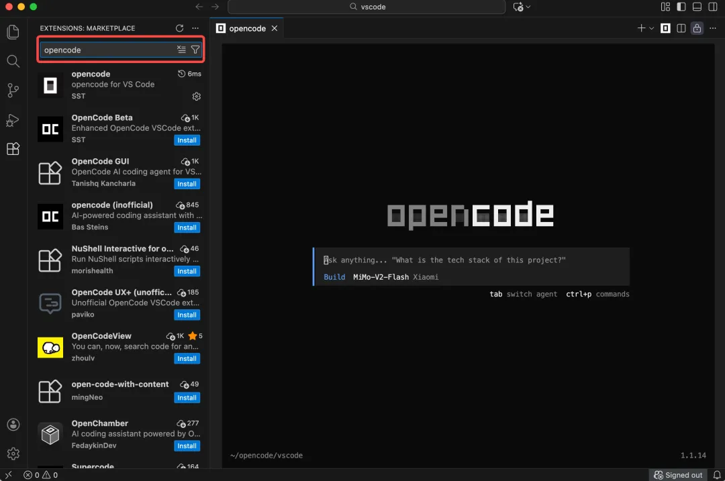Screen dimensions: 725x481
Task: Select the OpenCode GUI list entry title
Action: click(x=100, y=161)
